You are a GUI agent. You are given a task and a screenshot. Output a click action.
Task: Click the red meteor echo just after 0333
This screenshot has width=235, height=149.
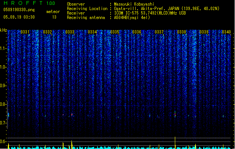[x=72, y=115]
